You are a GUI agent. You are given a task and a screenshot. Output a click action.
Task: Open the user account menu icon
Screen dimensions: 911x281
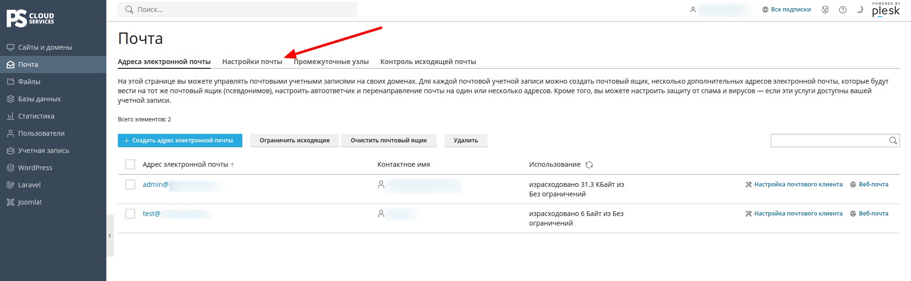(693, 10)
